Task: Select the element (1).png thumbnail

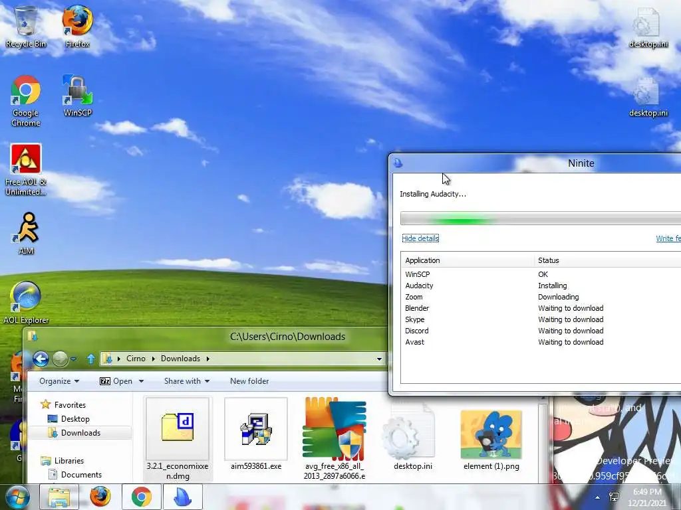Action: pos(491,440)
